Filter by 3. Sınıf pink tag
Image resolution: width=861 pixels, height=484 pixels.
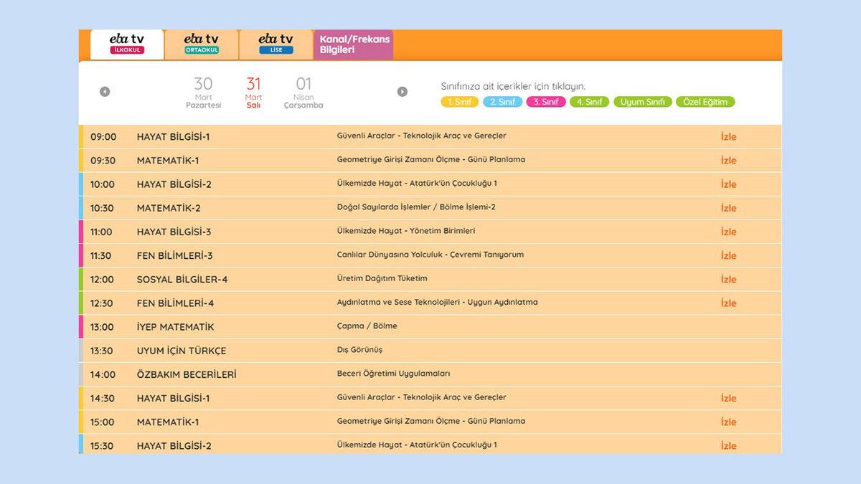coord(546,102)
